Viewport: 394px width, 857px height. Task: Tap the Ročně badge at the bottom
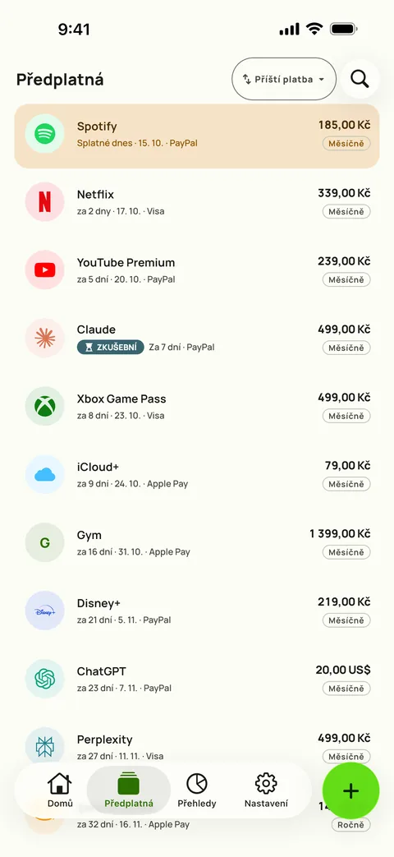(350, 825)
